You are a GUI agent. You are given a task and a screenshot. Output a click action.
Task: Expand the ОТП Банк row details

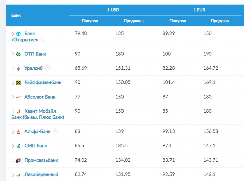[13, 54]
